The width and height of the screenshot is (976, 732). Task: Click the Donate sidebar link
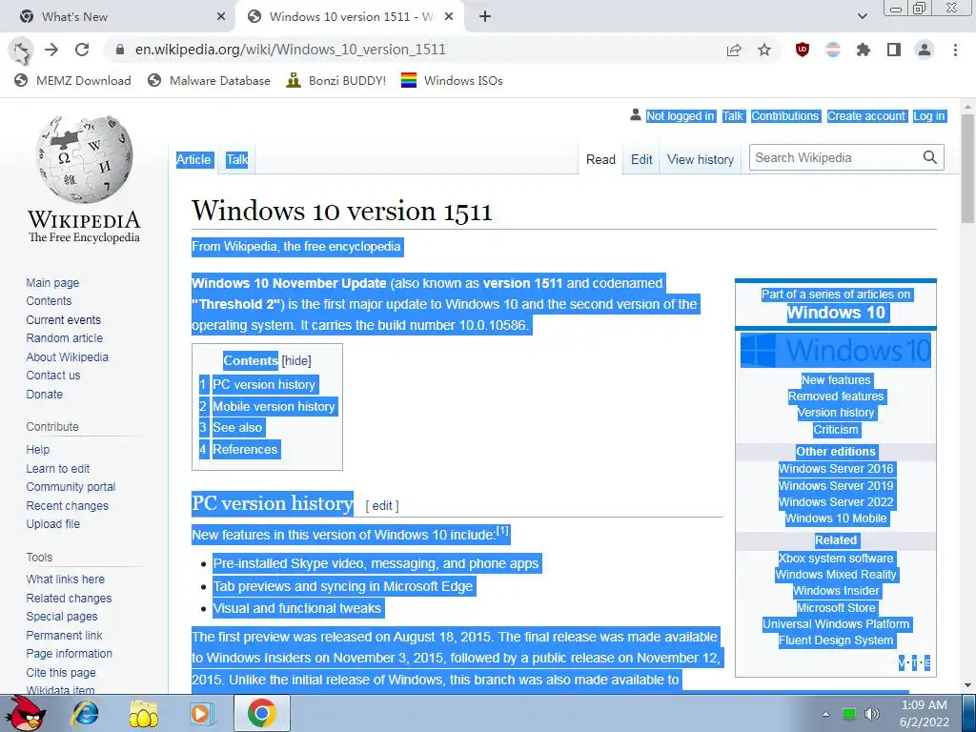click(x=44, y=394)
